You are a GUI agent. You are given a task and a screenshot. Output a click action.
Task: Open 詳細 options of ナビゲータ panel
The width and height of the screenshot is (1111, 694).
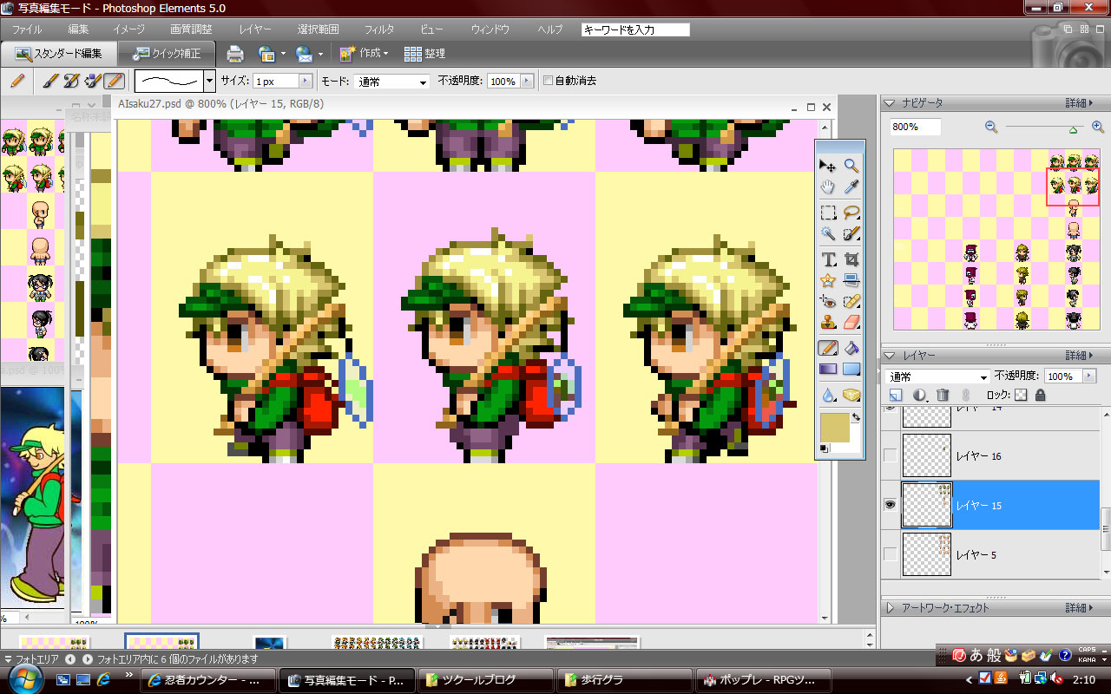[x=1080, y=103]
